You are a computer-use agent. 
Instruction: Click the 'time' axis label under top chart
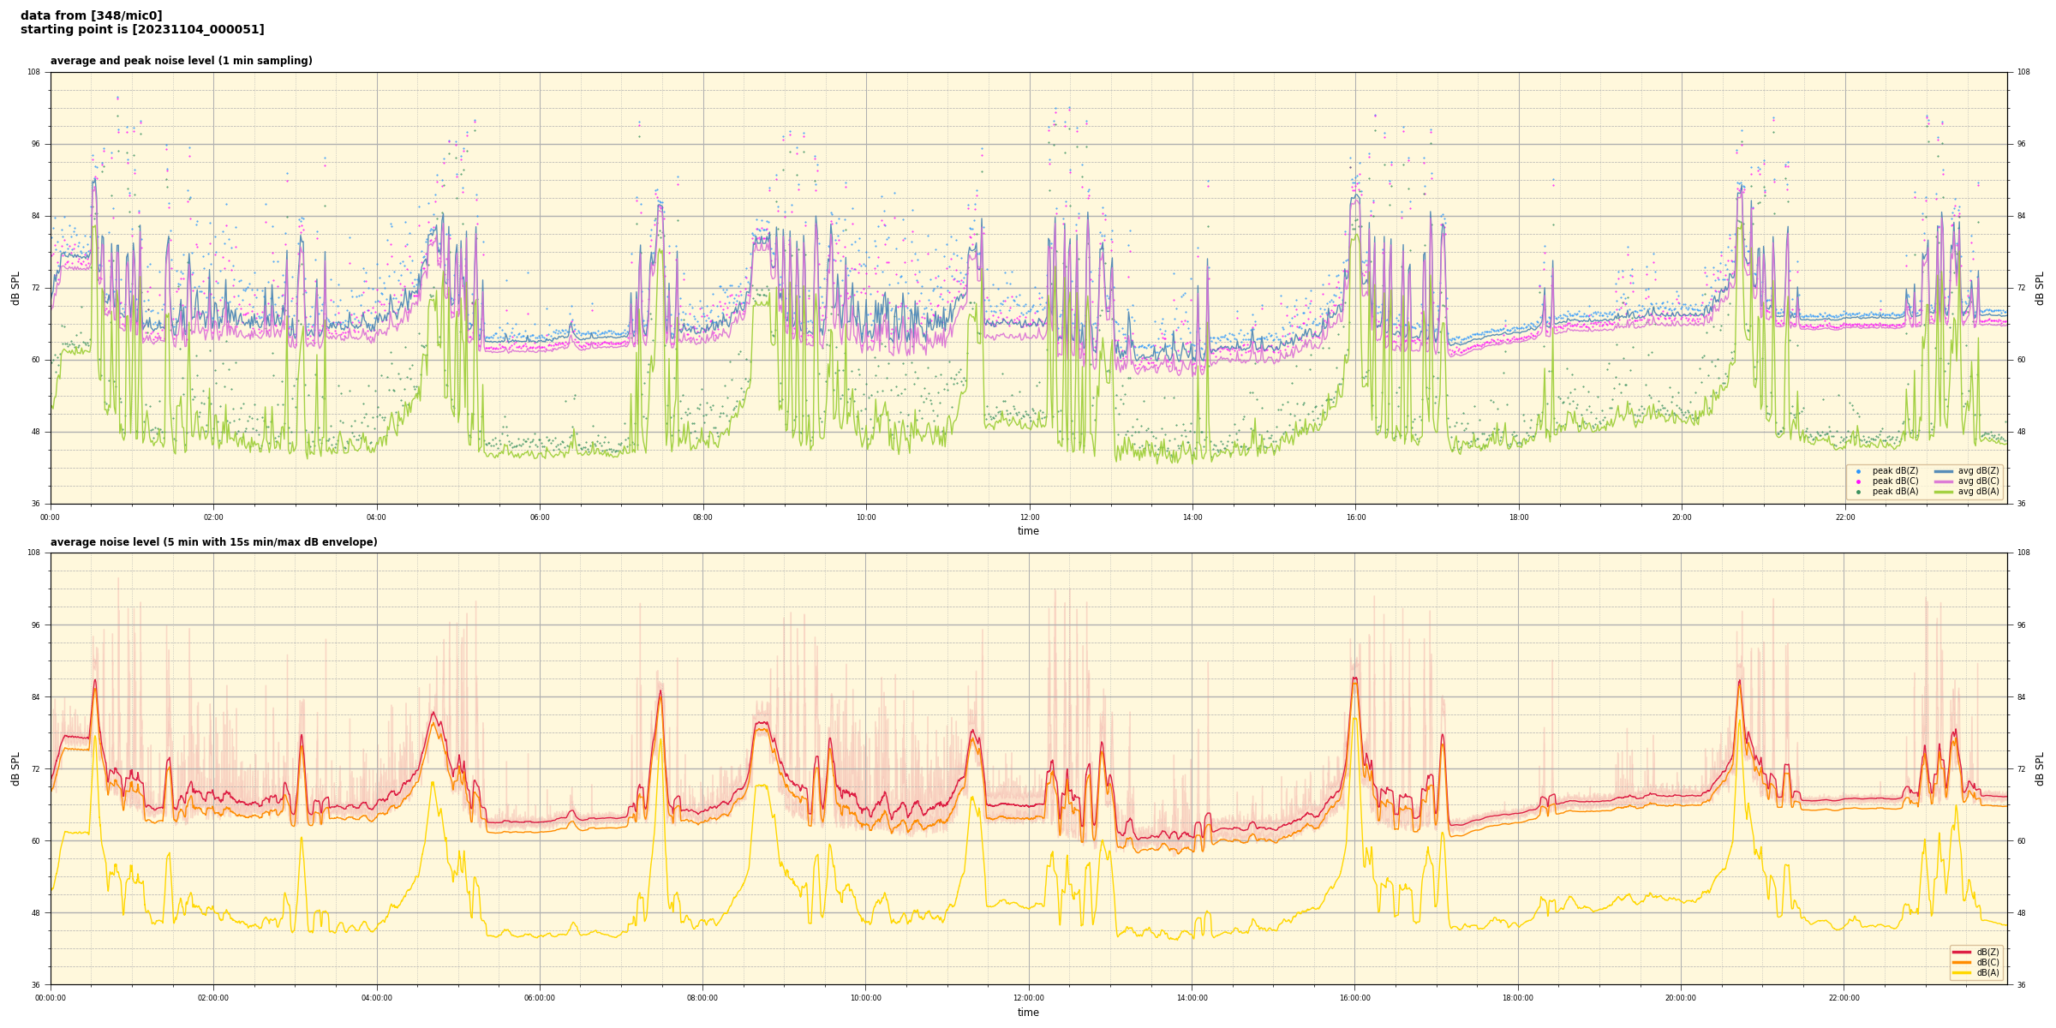click(x=1028, y=531)
